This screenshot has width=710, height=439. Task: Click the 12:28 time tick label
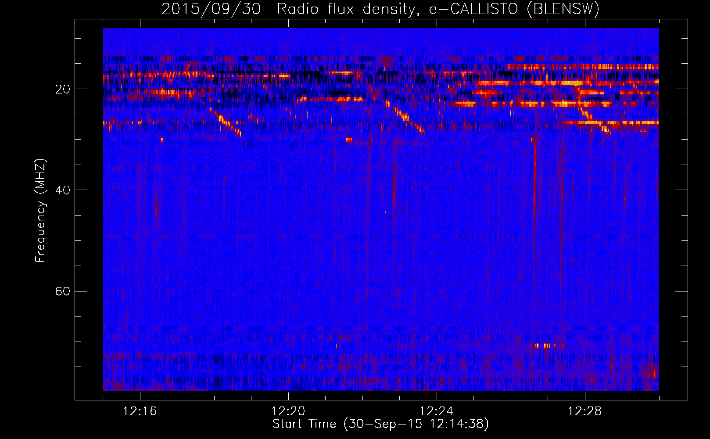pyautogui.click(x=585, y=411)
